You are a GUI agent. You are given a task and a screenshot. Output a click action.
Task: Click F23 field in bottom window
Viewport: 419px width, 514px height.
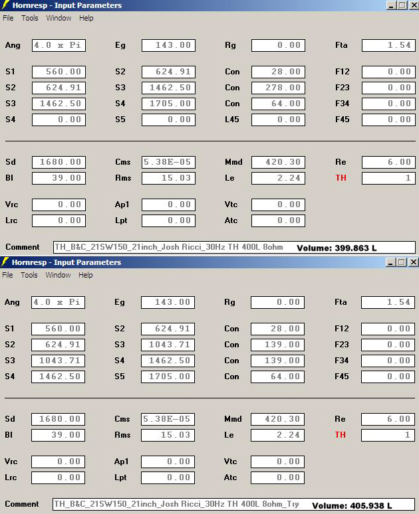tap(388, 345)
